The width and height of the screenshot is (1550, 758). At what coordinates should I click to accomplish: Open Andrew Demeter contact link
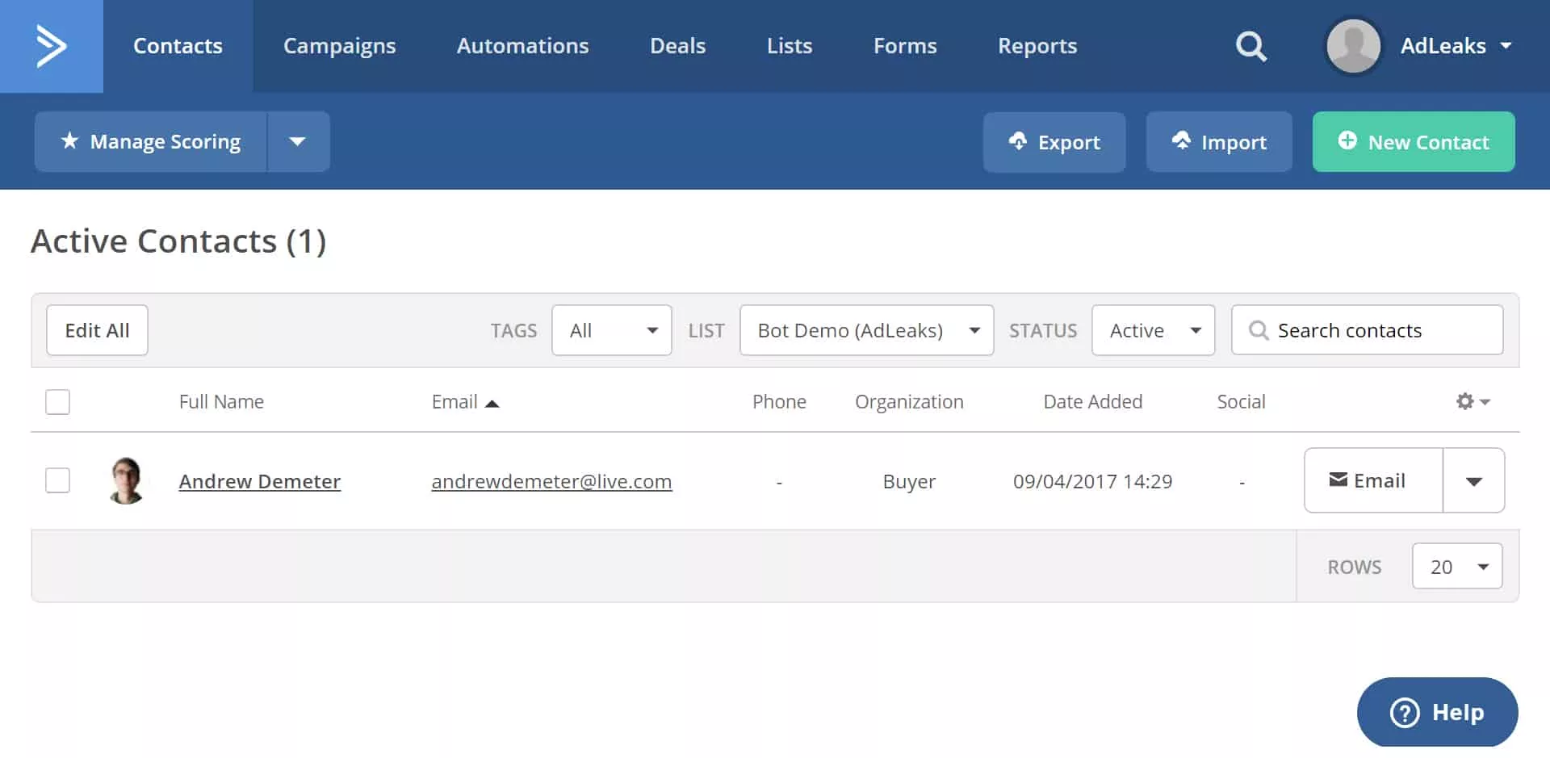tap(259, 481)
